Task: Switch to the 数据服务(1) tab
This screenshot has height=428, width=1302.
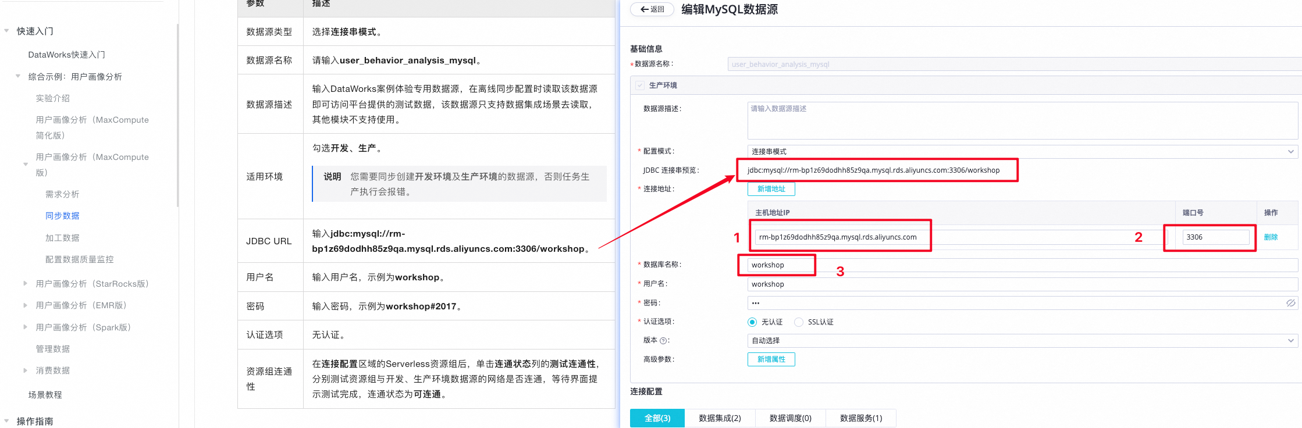Action: point(861,418)
